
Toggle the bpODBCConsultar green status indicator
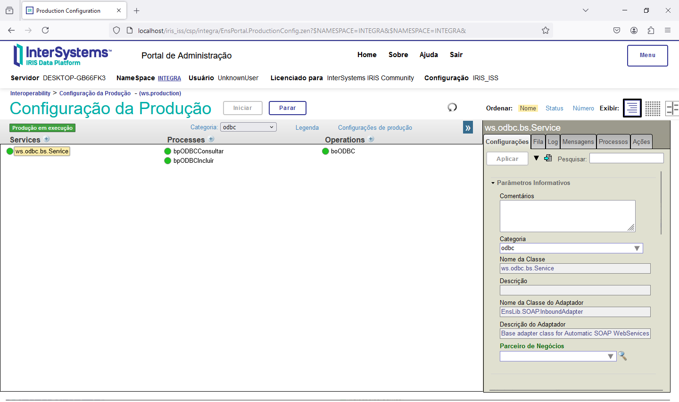click(167, 151)
